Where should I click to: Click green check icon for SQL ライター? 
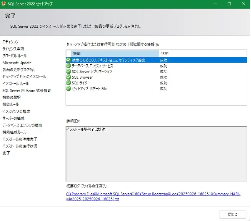(x=68, y=83)
